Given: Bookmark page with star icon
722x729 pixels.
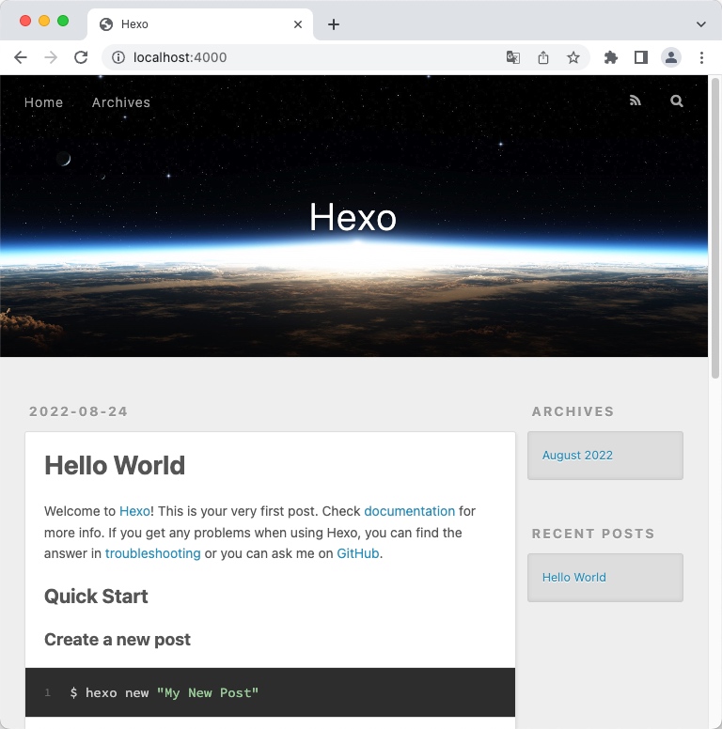Looking at the screenshot, I should click(x=573, y=57).
